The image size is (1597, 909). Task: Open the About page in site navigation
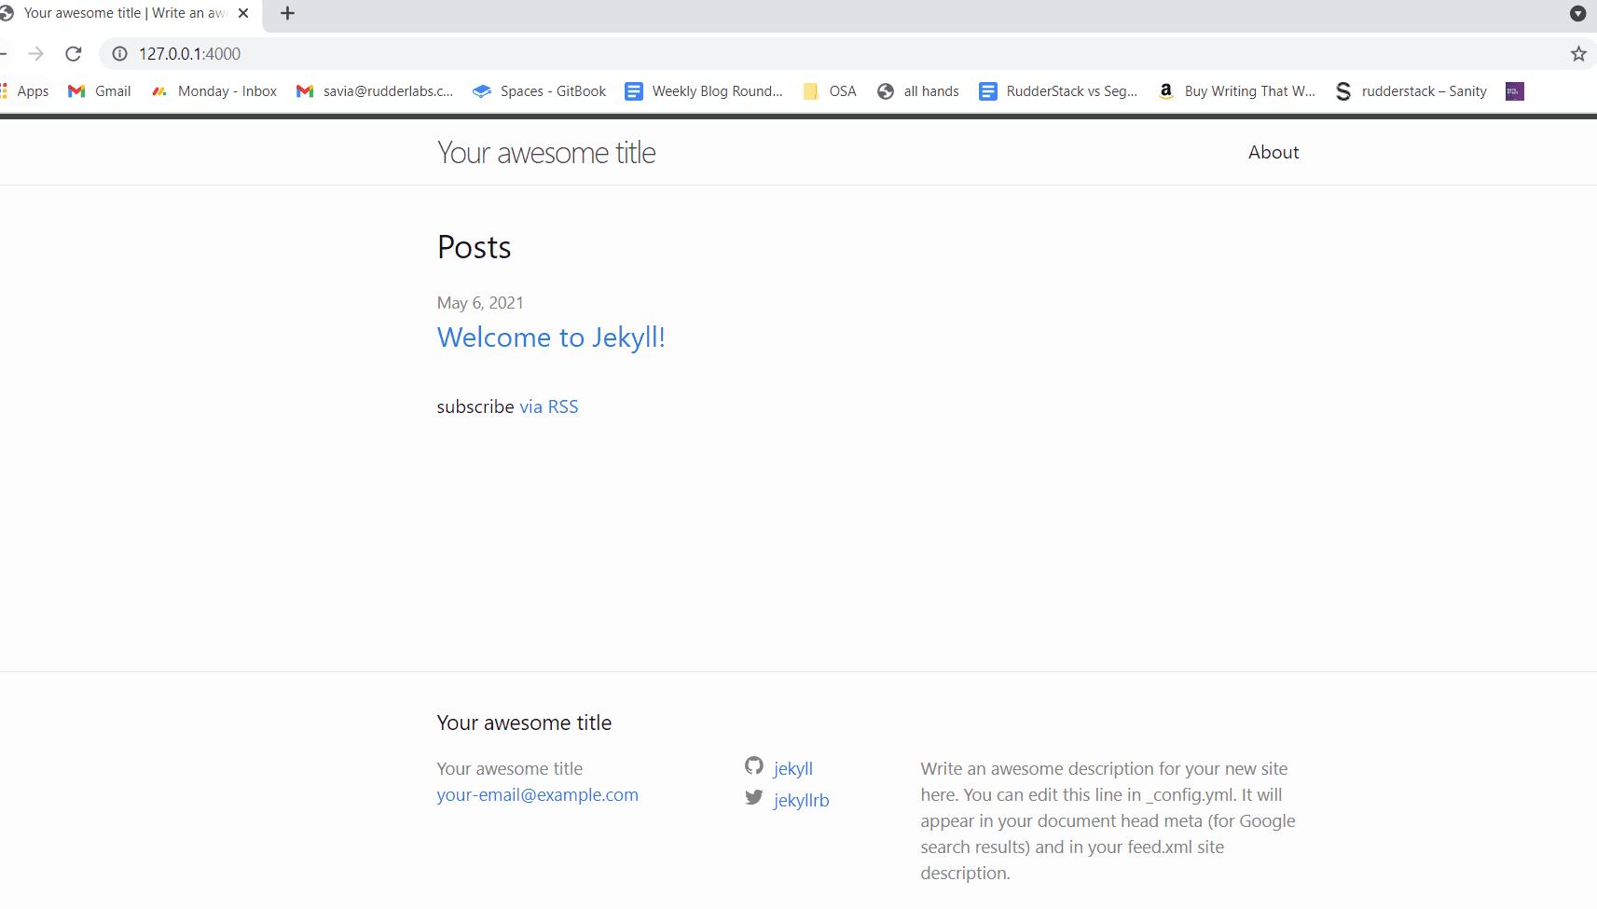(x=1273, y=152)
